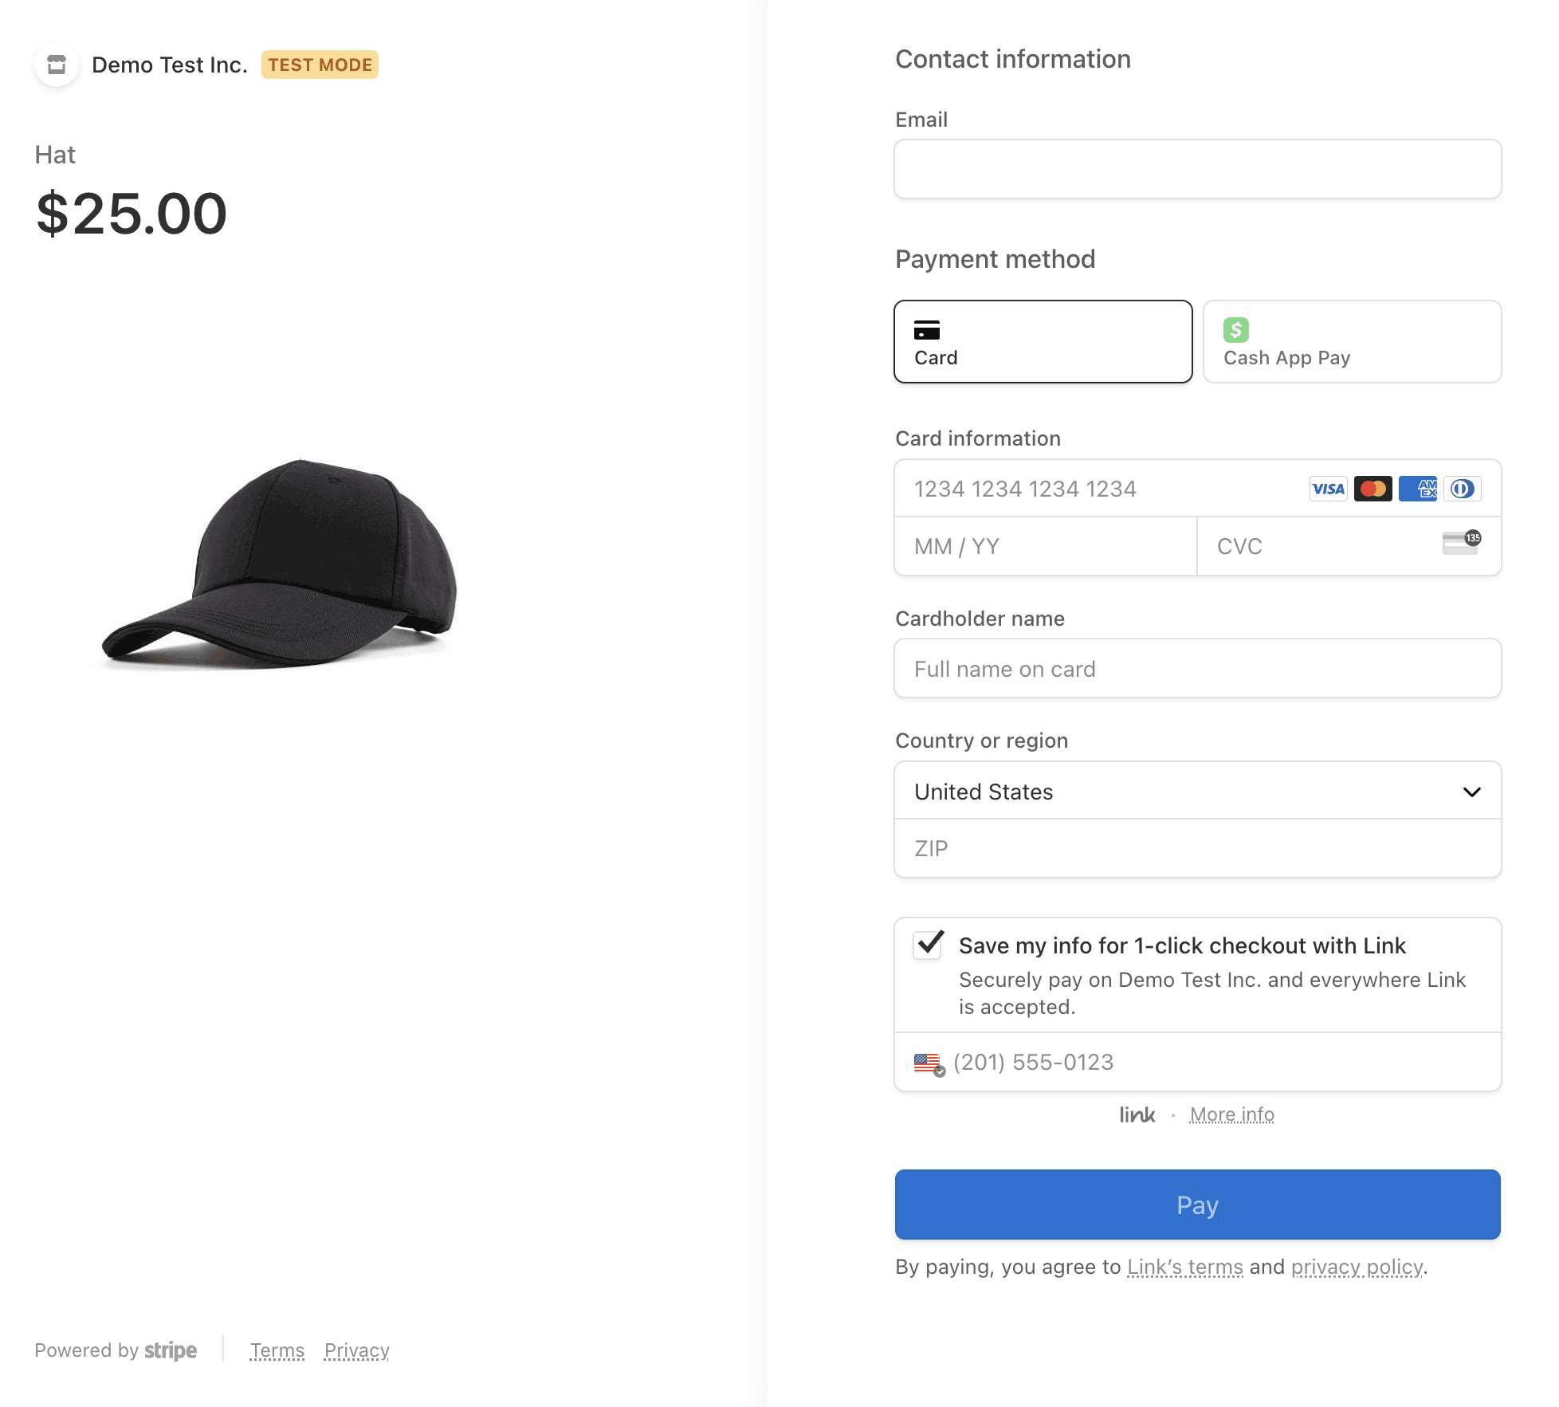
Task: Click the American Express icon
Action: click(1418, 489)
